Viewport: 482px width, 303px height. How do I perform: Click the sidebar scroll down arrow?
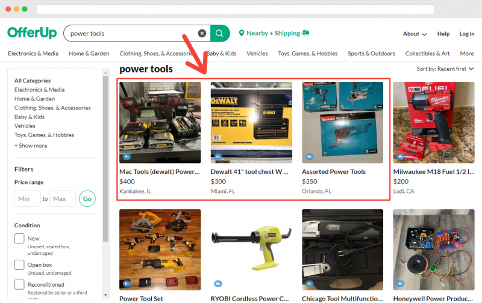pos(105,295)
